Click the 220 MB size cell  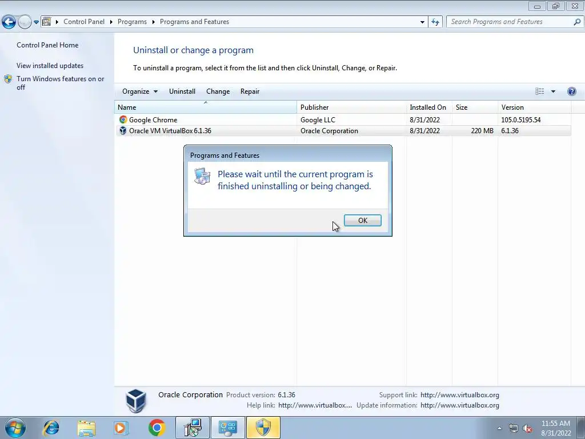482,131
